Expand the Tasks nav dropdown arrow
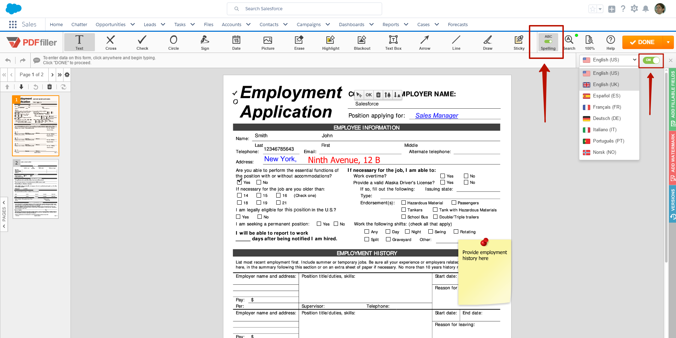Image resolution: width=676 pixels, height=338 pixels. pos(193,24)
